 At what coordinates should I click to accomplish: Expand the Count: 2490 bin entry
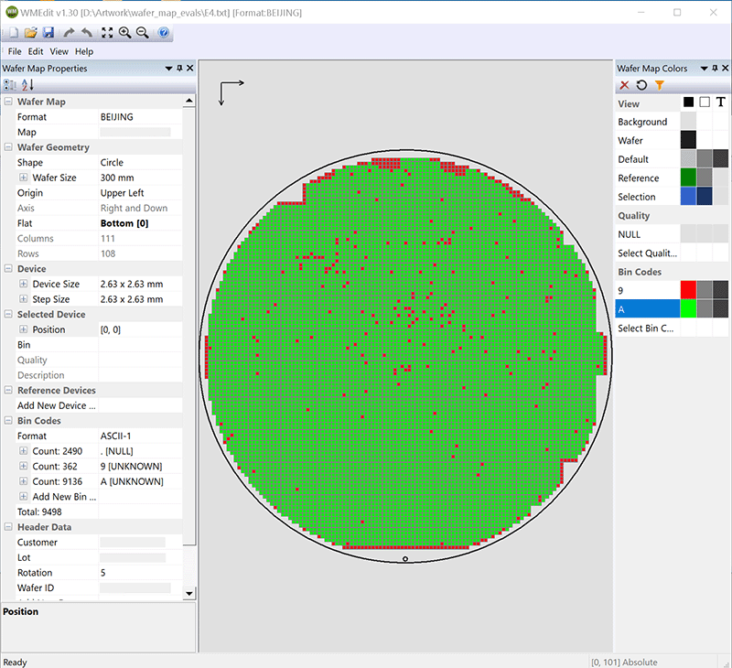[24, 451]
